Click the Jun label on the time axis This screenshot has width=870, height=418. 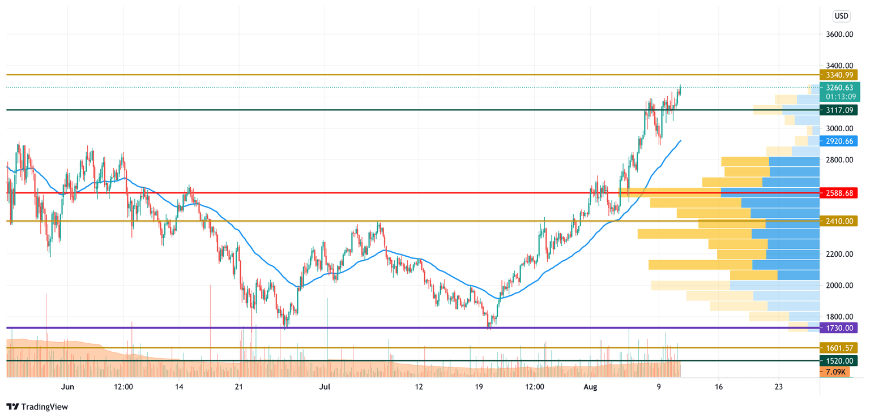coord(68,387)
